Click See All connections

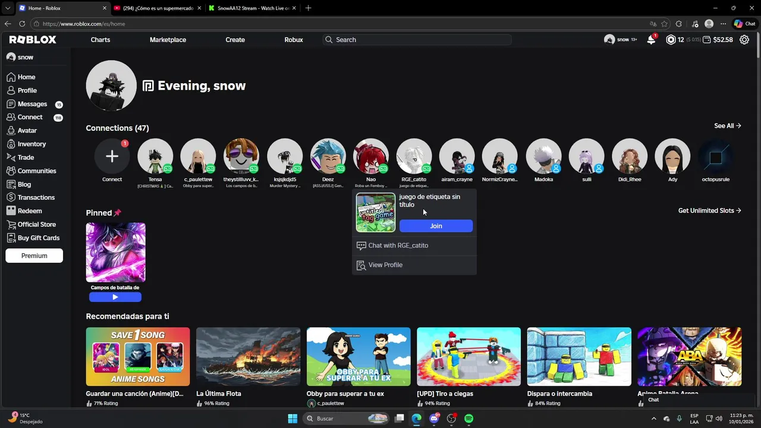(728, 126)
